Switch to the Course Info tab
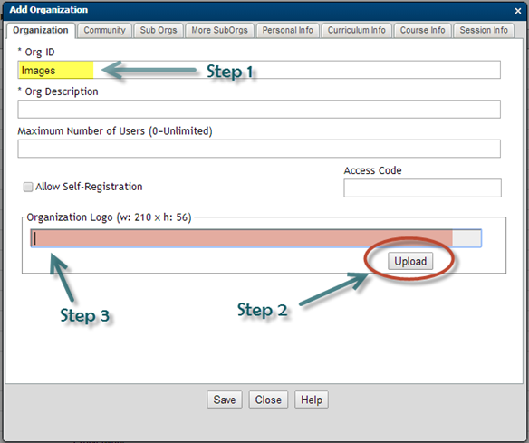Image resolution: width=529 pixels, height=443 pixels. click(x=422, y=31)
